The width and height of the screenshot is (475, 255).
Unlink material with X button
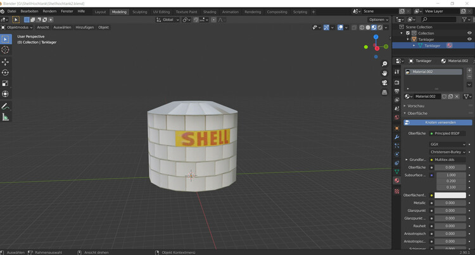457,97
